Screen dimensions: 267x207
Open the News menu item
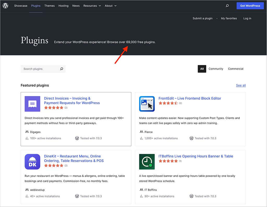[76, 6]
